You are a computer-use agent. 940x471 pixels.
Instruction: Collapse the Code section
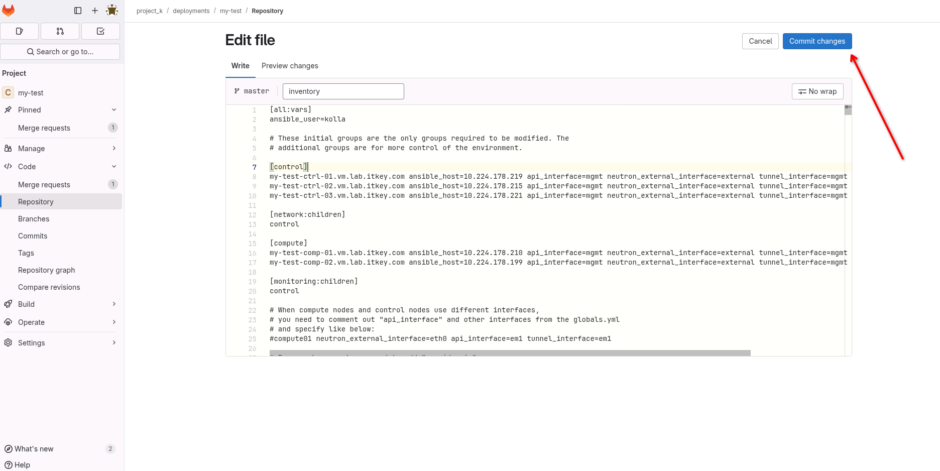pos(114,167)
